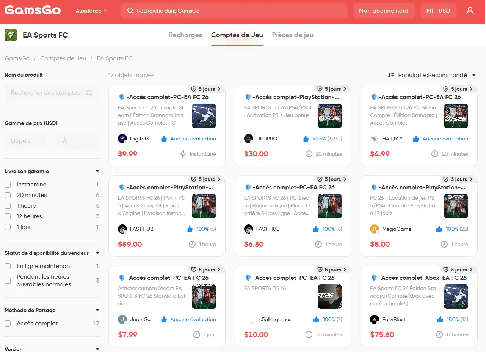486x352 pixels.
Task: Click the $6.50 price on FAST HUB card
Action: [x=254, y=244]
